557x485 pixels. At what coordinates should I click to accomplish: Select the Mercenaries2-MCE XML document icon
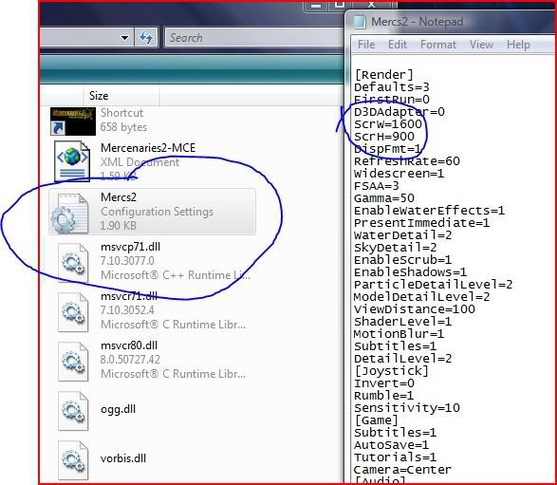pyautogui.click(x=72, y=161)
